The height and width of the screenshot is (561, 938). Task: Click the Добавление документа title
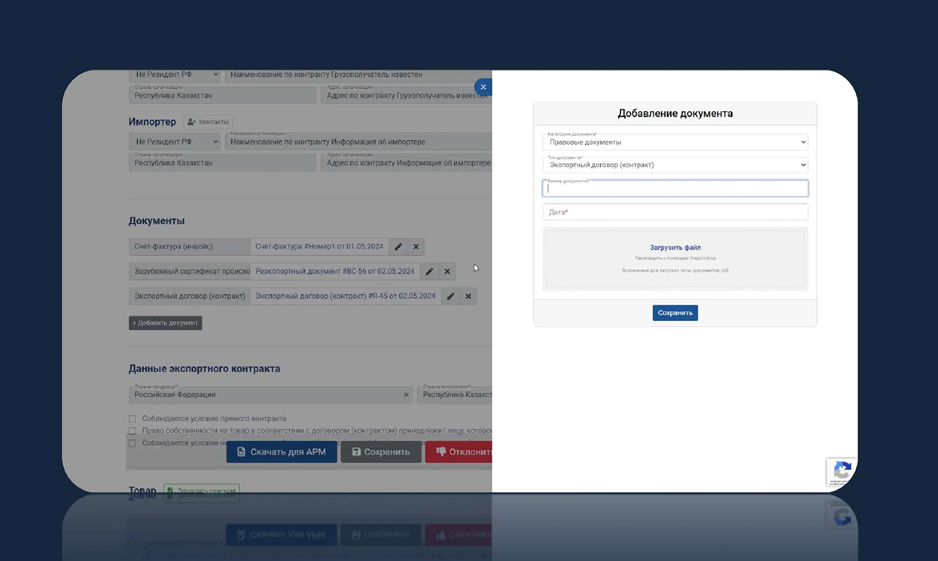pos(675,113)
